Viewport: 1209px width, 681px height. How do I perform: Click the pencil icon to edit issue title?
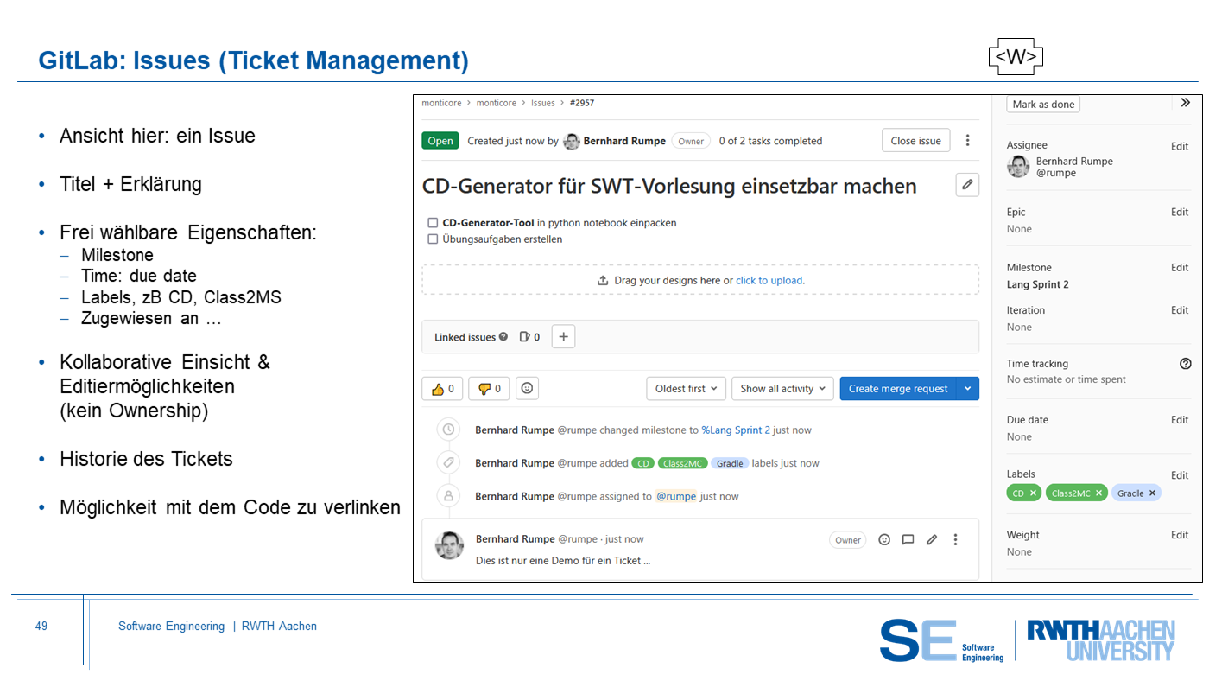coord(967,185)
